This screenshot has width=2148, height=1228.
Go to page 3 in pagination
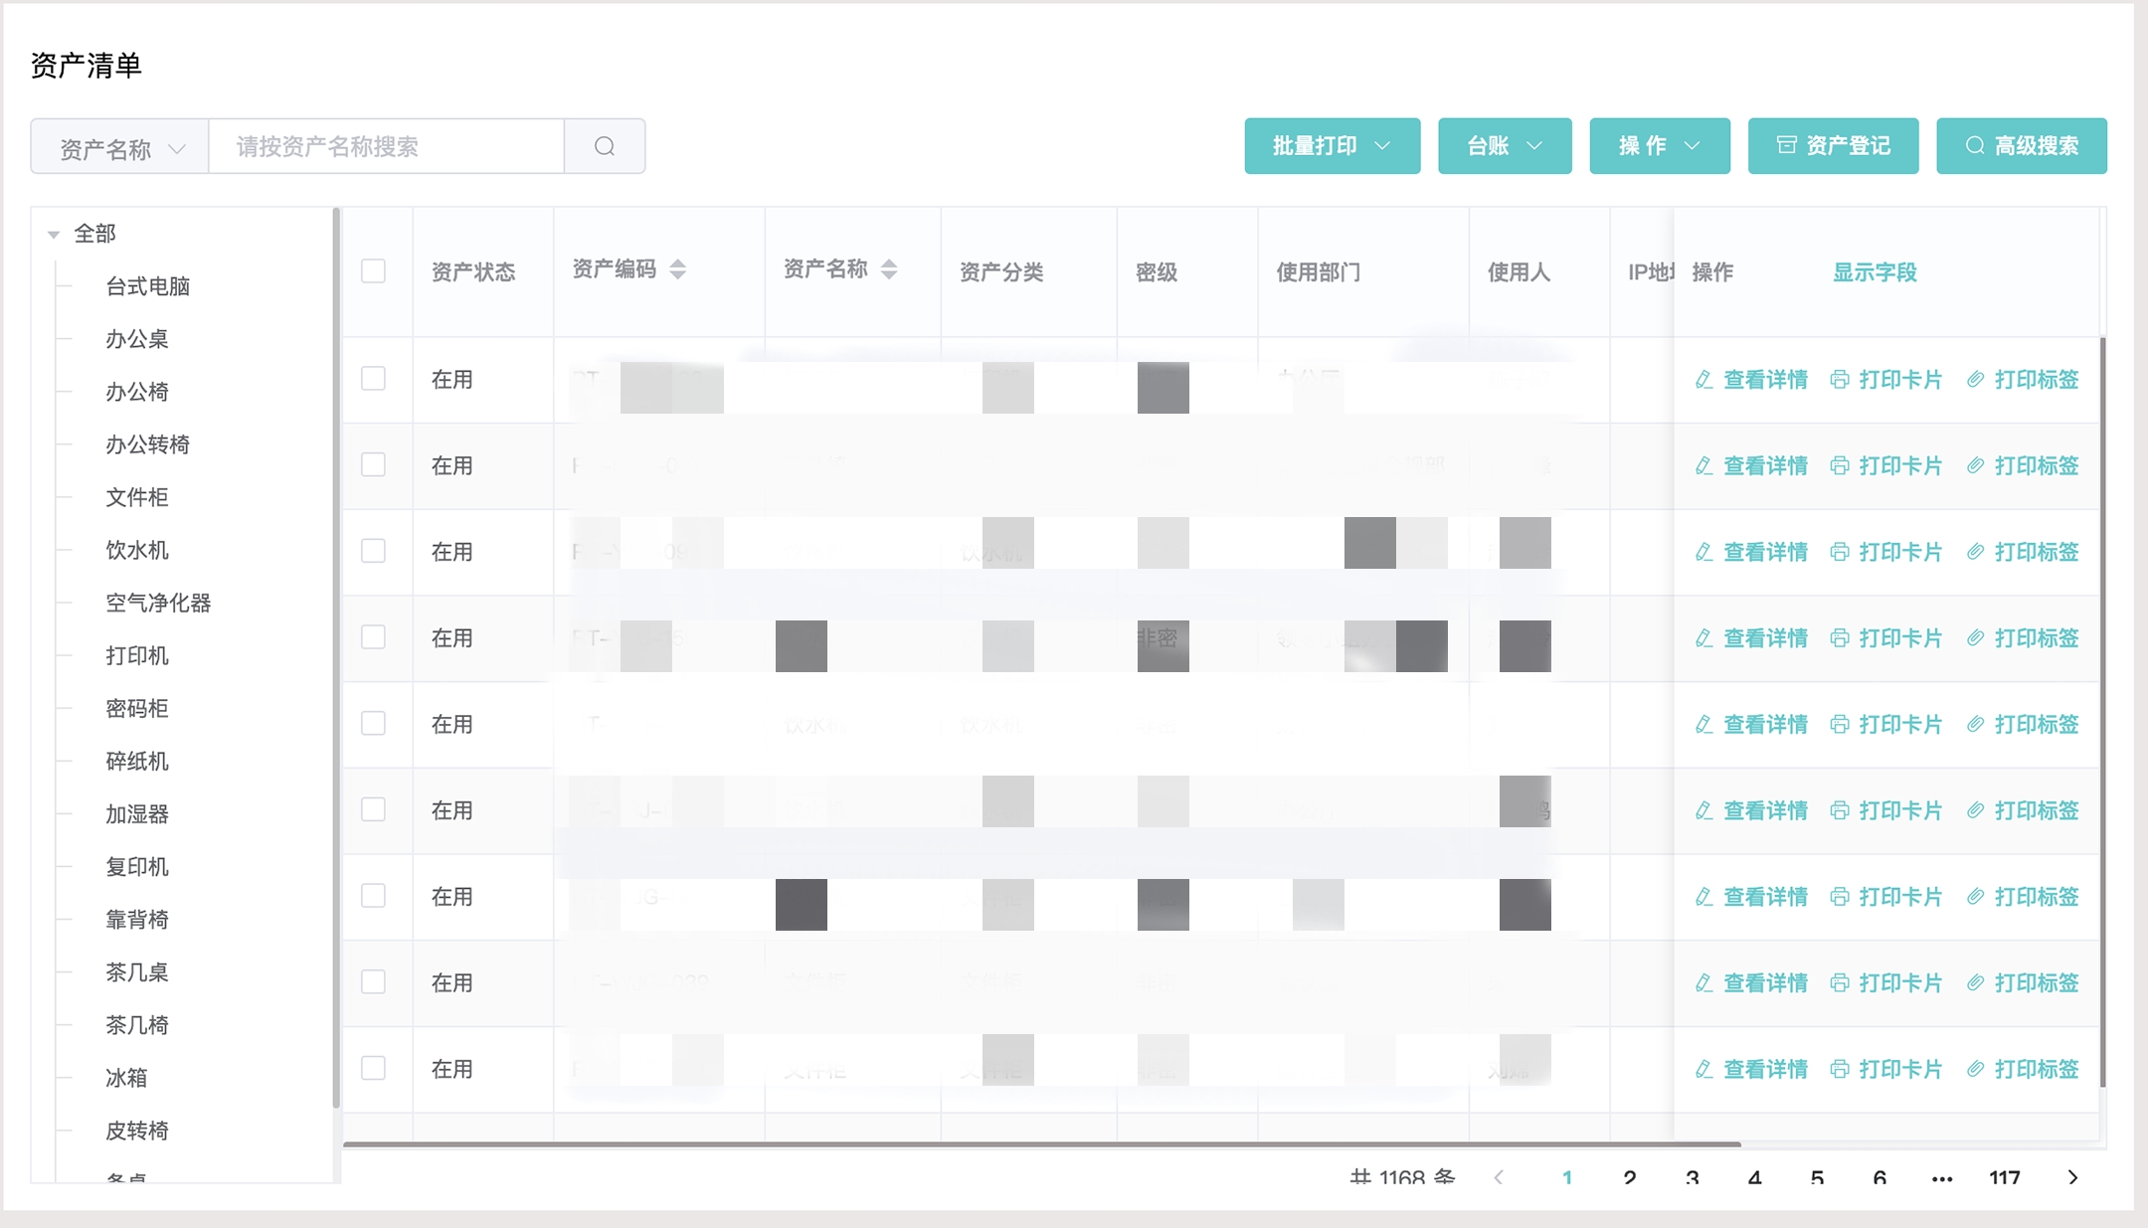click(x=1692, y=1177)
